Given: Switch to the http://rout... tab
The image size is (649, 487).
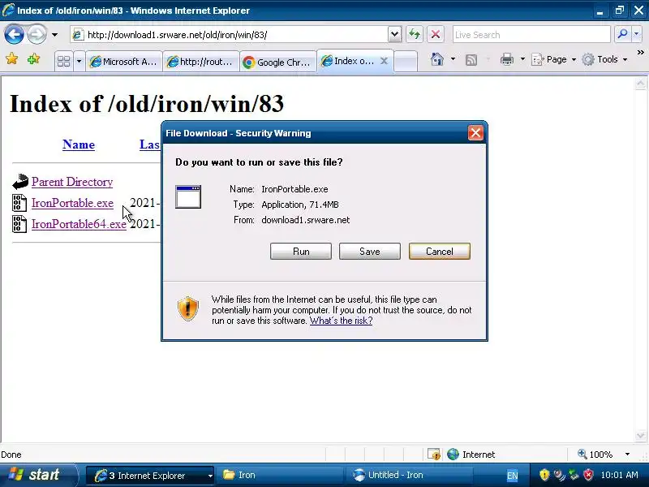Looking at the screenshot, I should [201, 62].
